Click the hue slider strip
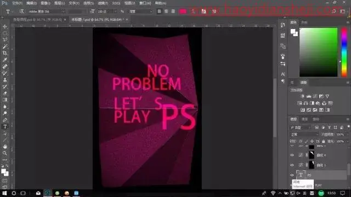The image size is (351, 197). 344,52
